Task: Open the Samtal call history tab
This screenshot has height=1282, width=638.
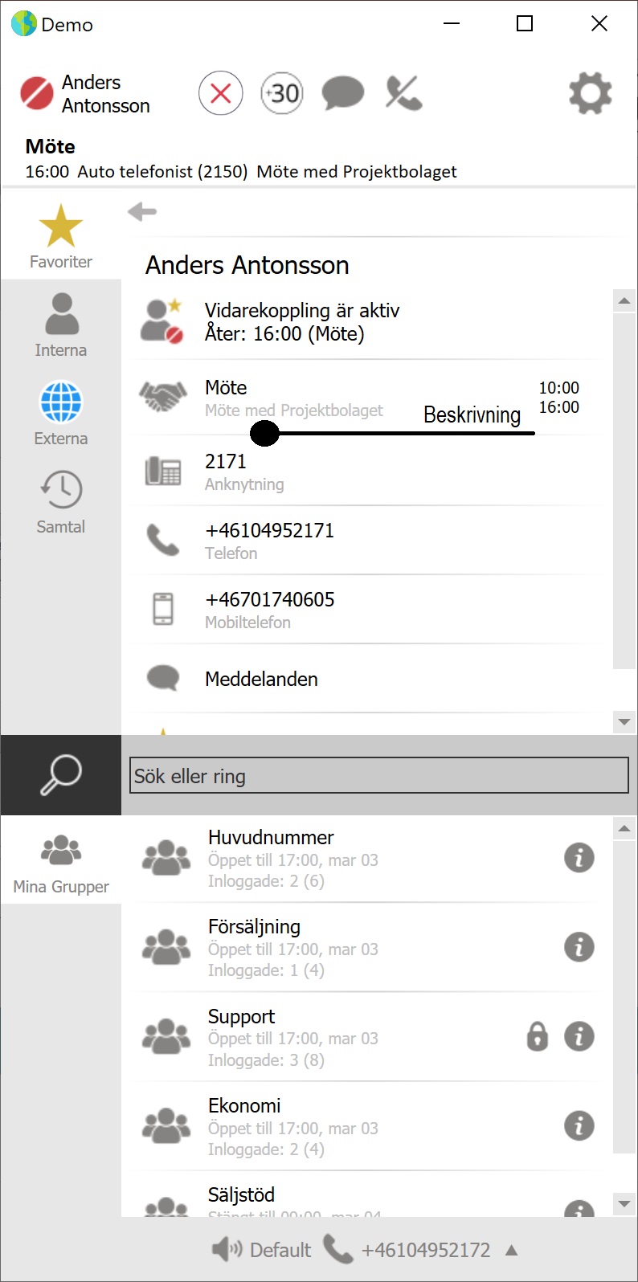Action: coord(61,502)
